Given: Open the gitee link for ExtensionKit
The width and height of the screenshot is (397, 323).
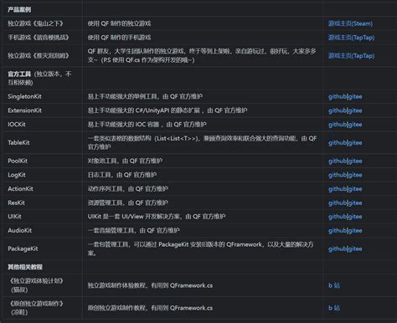Looking at the screenshot, I should (x=355, y=110).
